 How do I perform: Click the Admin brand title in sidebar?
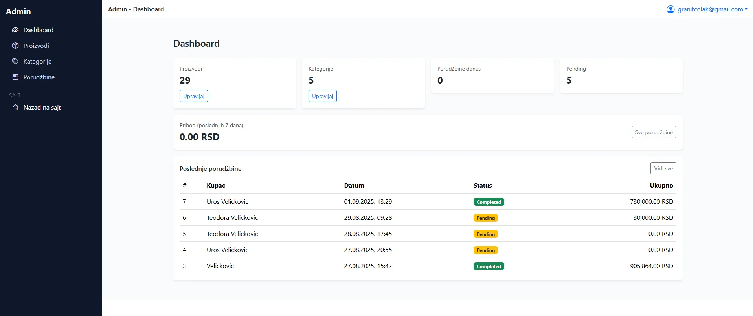pyautogui.click(x=18, y=11)
